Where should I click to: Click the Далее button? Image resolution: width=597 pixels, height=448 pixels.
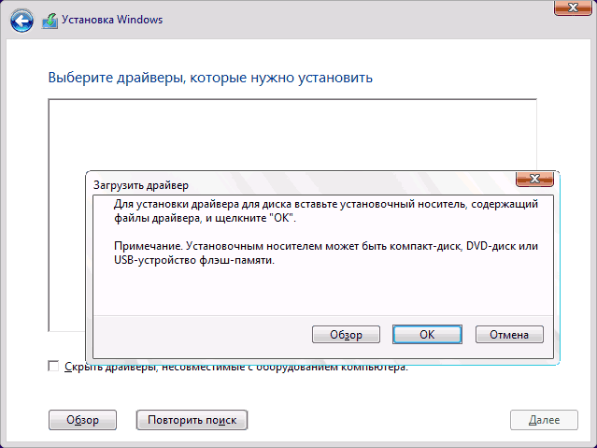[x=544, y=420]
